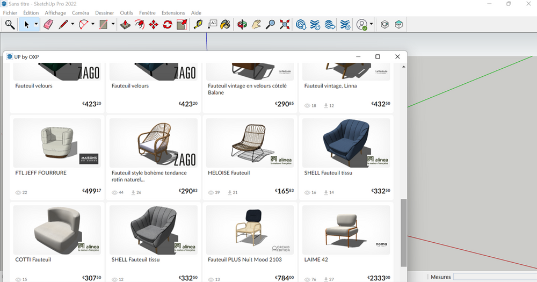The height and width of the screenshot is (282, 537).
Task: Activate the Orbit camera tool
Action: 242,25
